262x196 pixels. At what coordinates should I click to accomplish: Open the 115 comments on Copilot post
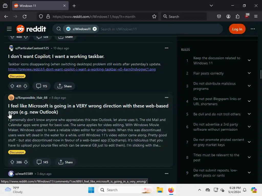(x=42, y=86)
